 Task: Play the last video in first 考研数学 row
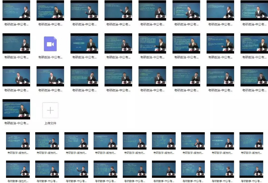coord(251,141)
